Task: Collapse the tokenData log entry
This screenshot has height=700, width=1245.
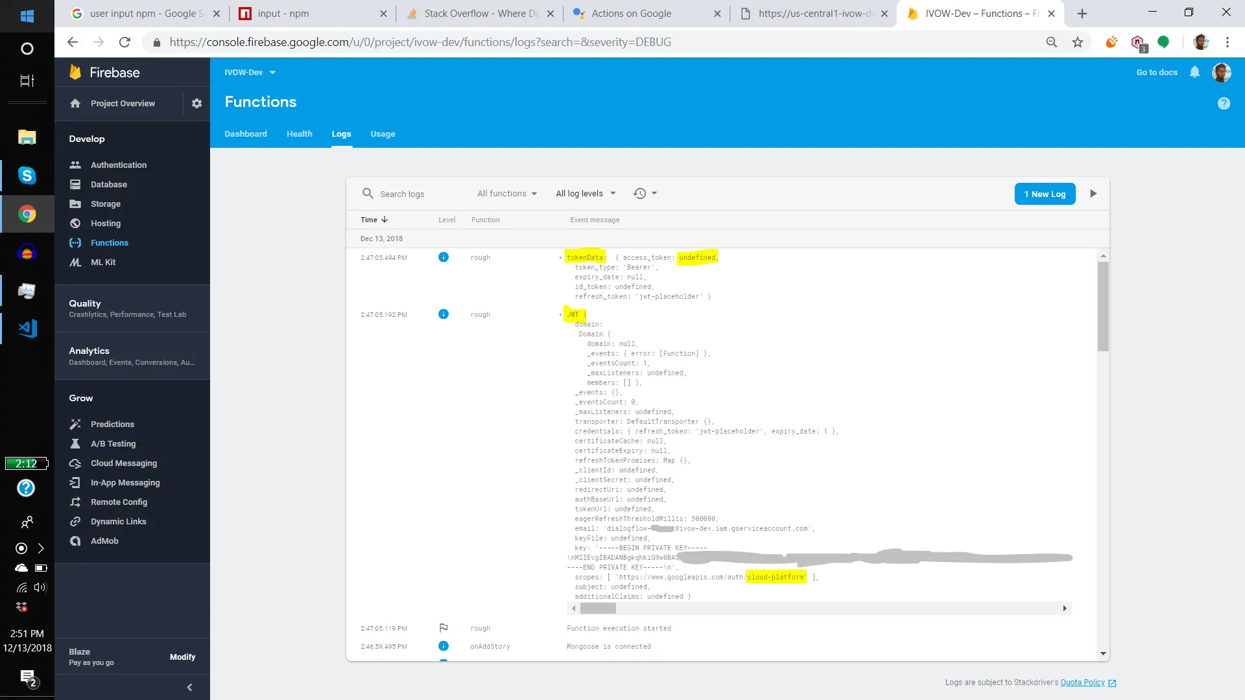Action: pos(560,258)
